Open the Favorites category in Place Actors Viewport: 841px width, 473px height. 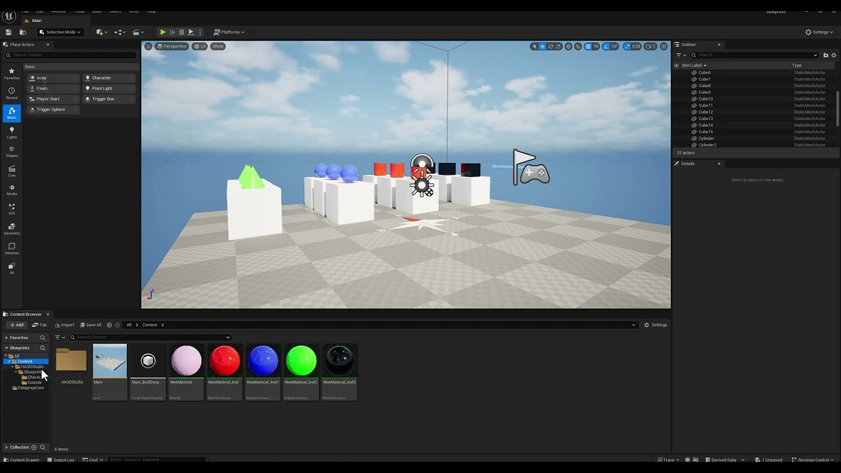pyautogui.click(x=12, y=74)
